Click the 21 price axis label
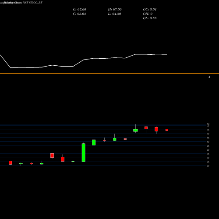 pos(208,166)
